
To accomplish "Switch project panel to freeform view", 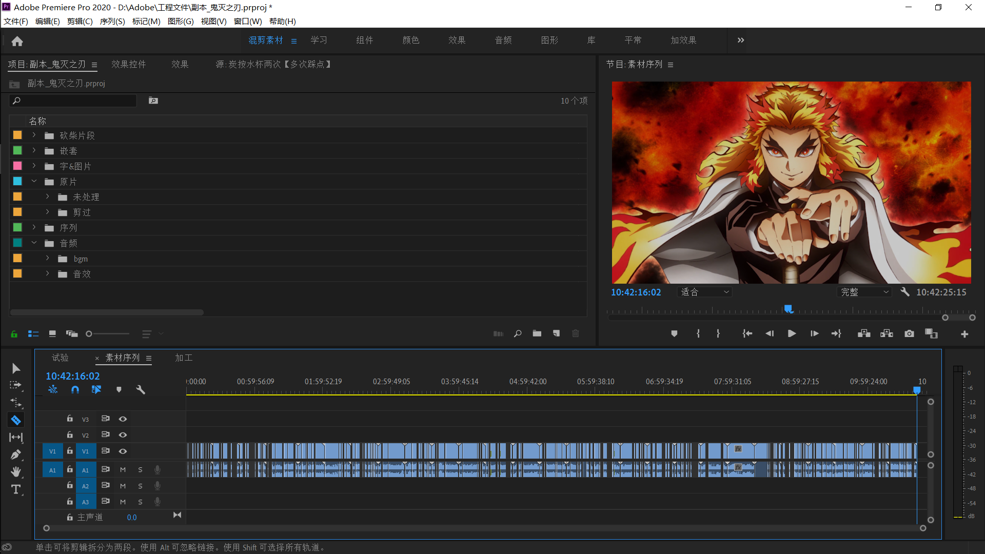I will tap(72, 334).
